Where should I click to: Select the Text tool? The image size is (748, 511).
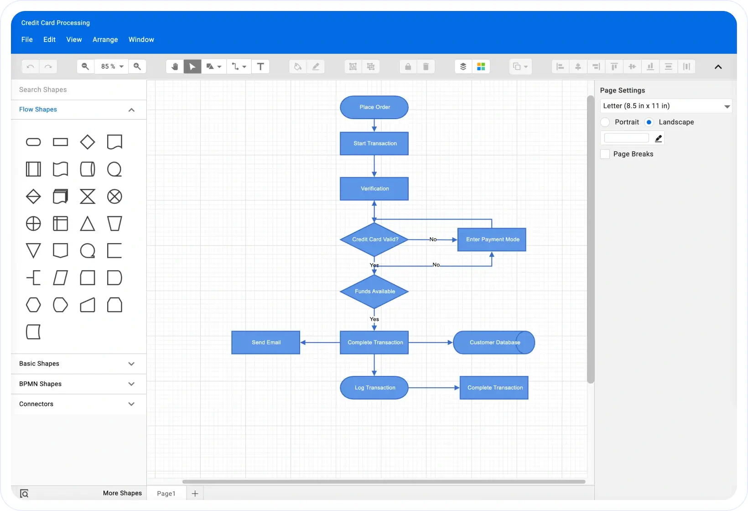260,67
